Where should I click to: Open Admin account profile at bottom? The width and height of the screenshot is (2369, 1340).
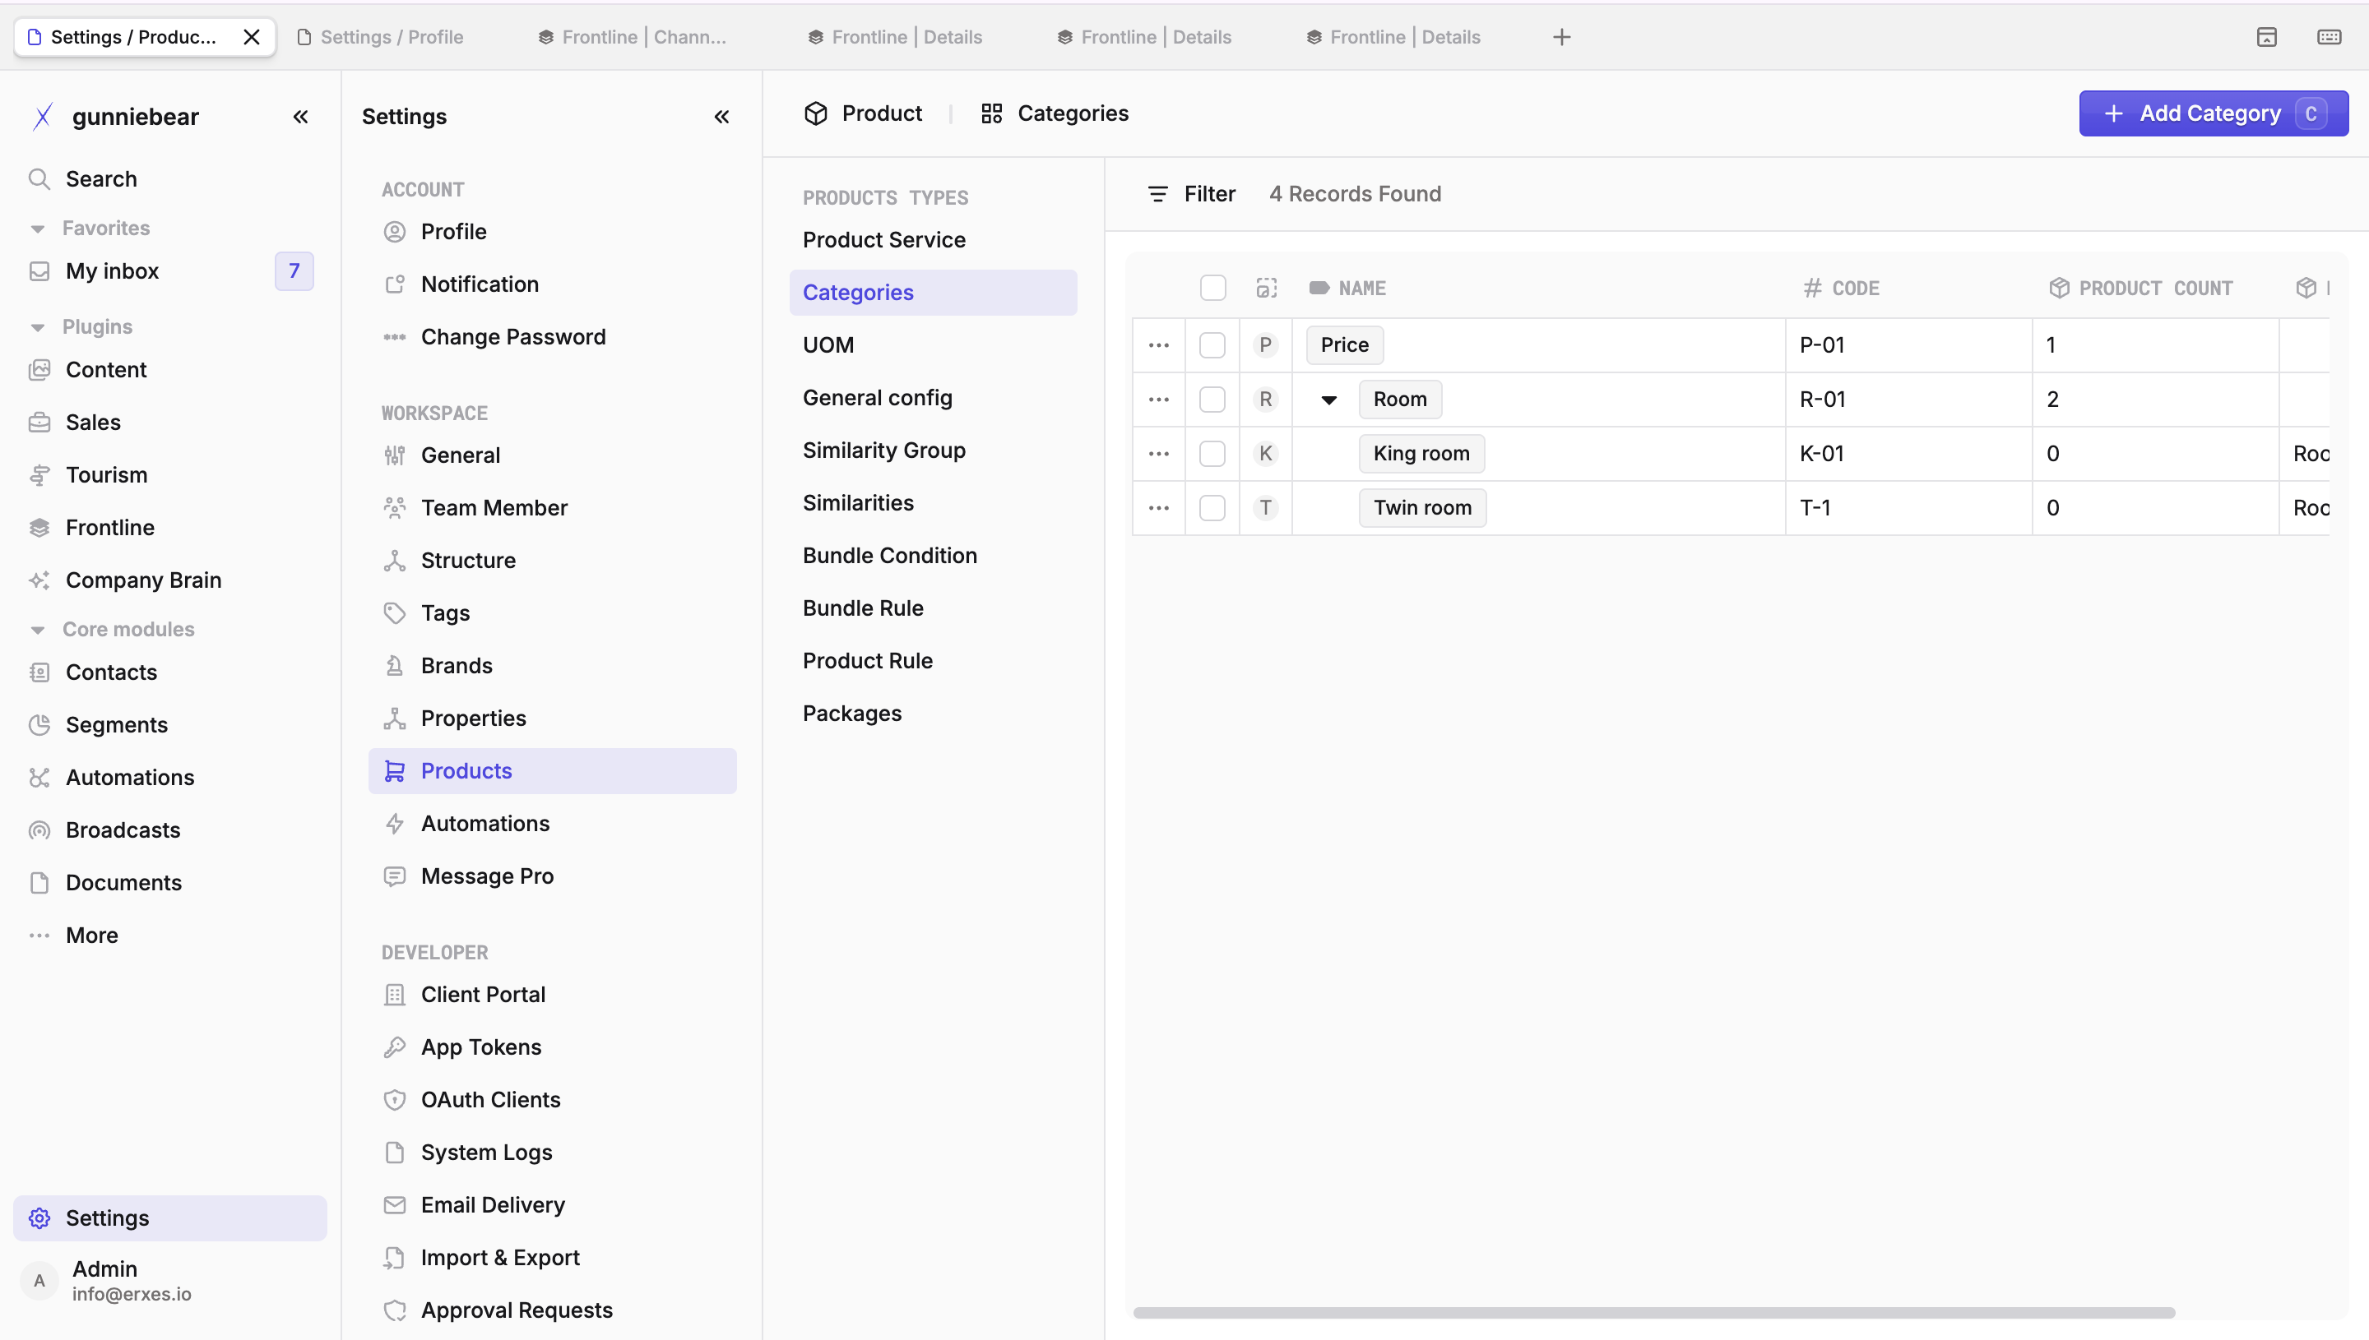[x=170, y=1280]
